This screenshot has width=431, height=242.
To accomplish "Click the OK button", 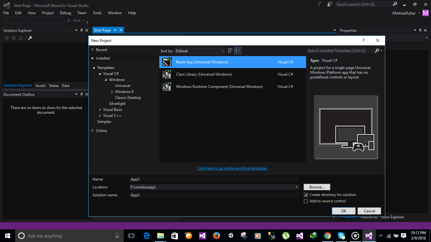I will click(x=344, y=211).
